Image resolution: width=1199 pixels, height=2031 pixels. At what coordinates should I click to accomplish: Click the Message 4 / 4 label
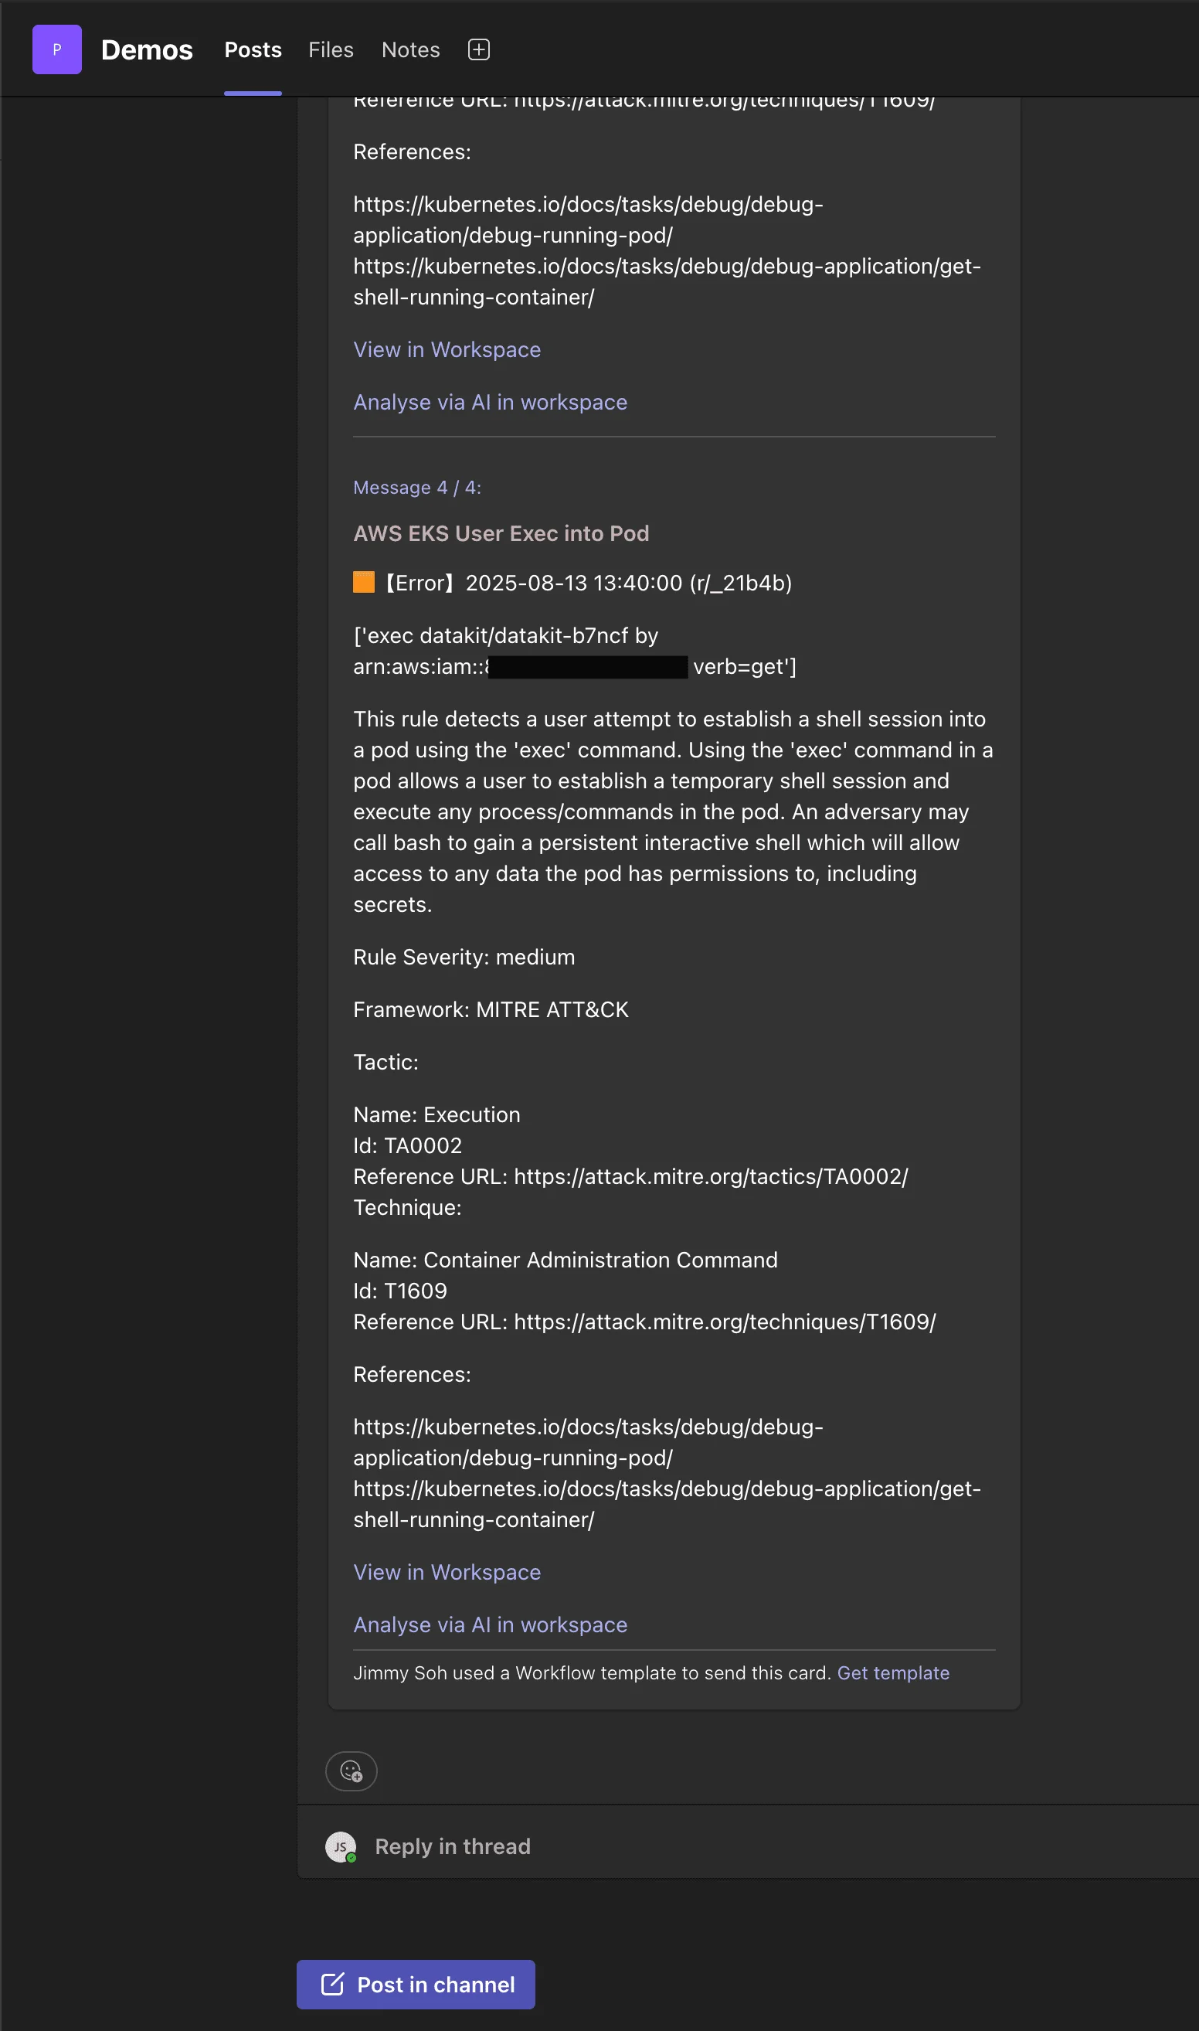click(417, 488)
